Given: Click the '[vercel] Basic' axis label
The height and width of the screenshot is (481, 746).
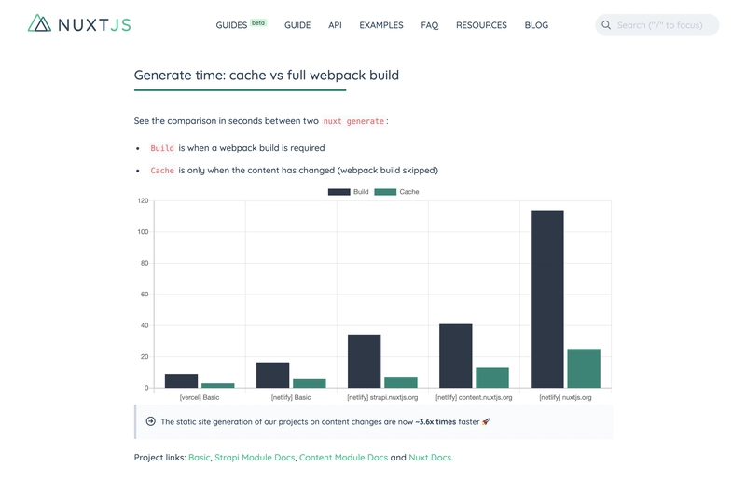Looking at the screenshot, I should coord(200,397).
